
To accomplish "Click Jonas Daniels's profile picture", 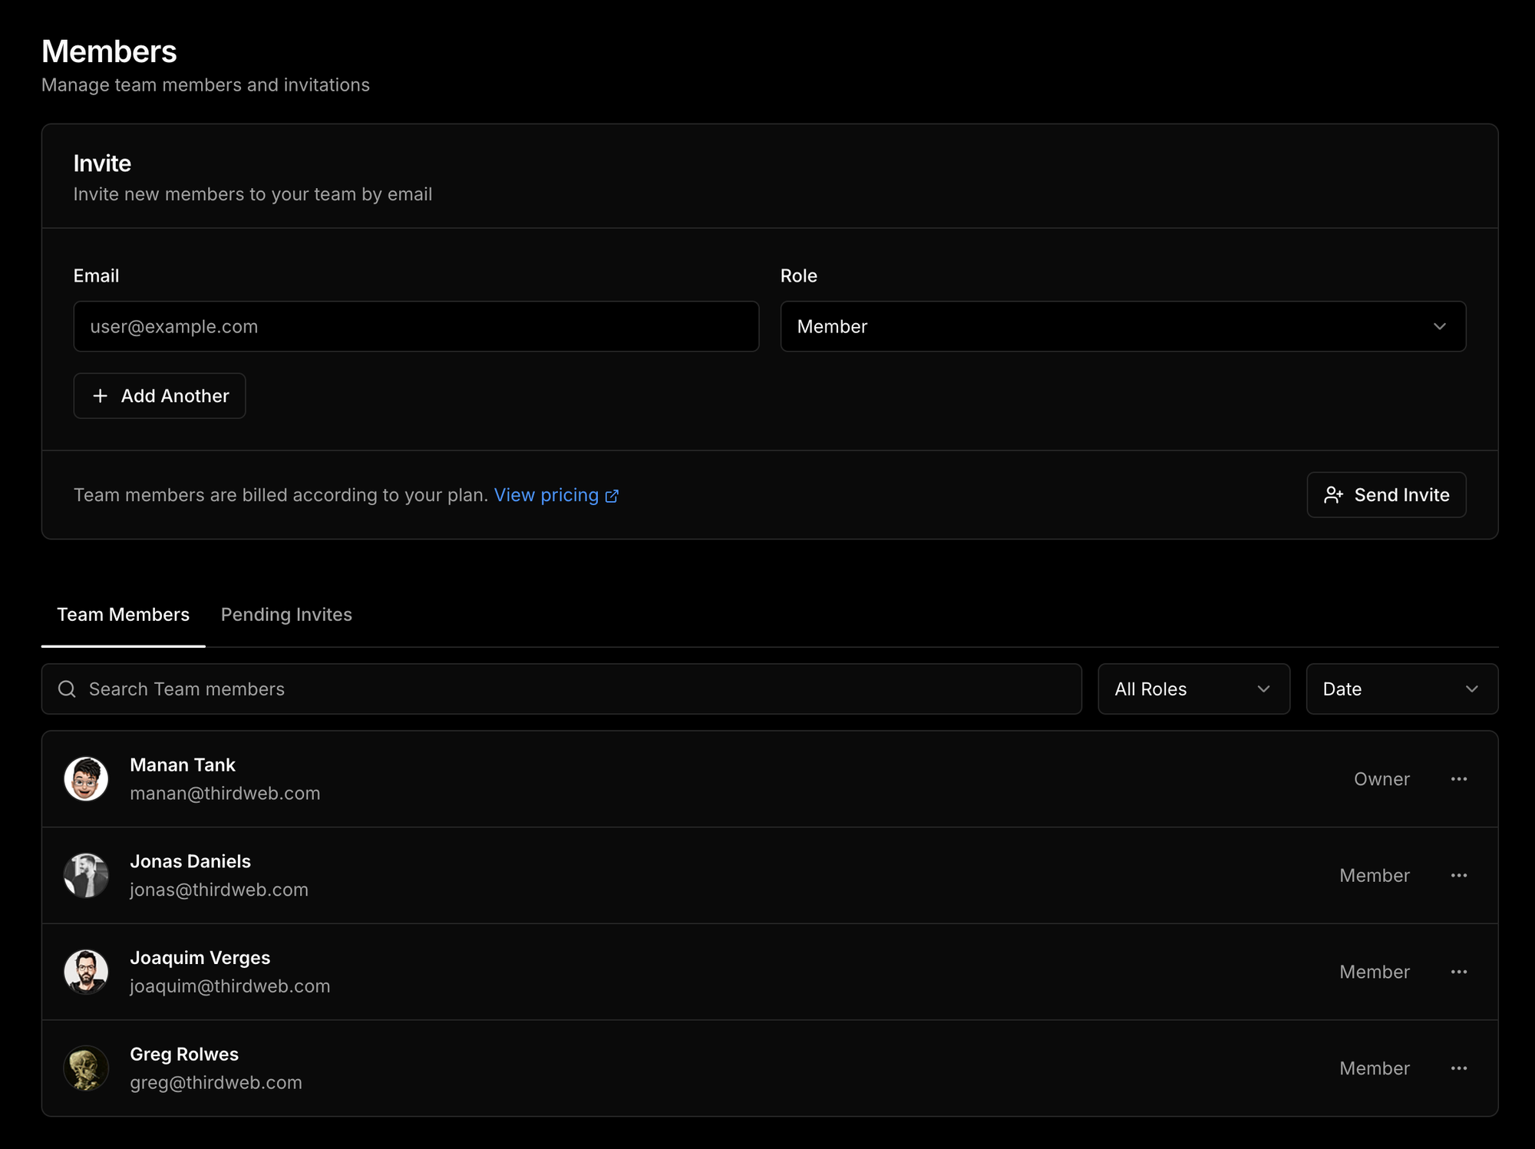I will tap(86, 875).
